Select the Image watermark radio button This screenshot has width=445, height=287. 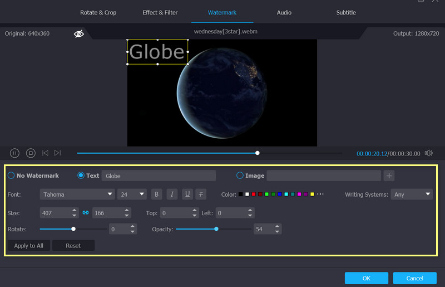tap(240, 176)
